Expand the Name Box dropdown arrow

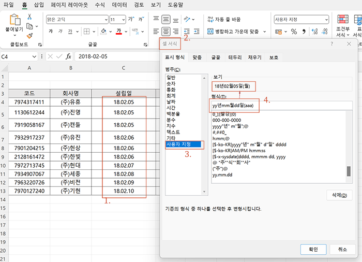pyautogui.click(x=34, y=56)
